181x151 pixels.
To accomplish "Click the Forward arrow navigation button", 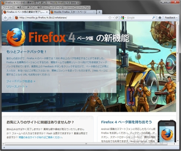I will (x=10, y=18).
